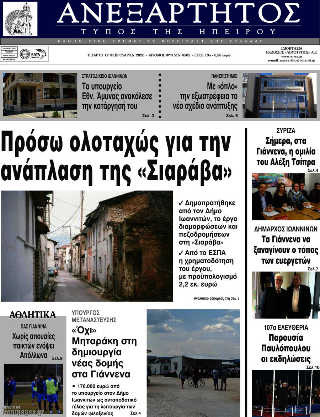Click the ΕΛΤΑ postal logo
Image resolution: width=320 pixels, height=417 pixels.
39,54
